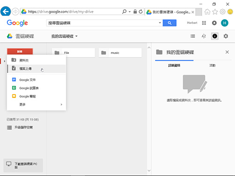Choose the file upload menu item
The image size is (235, 176).
click(37, 69)
